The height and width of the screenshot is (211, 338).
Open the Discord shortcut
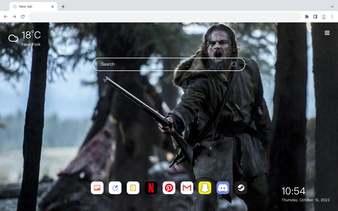[223, 188]
